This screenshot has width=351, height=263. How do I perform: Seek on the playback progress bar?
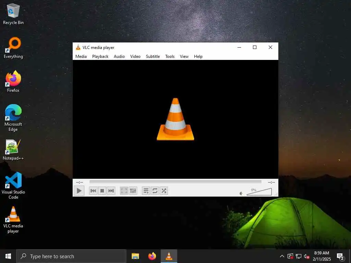[175, 182]
